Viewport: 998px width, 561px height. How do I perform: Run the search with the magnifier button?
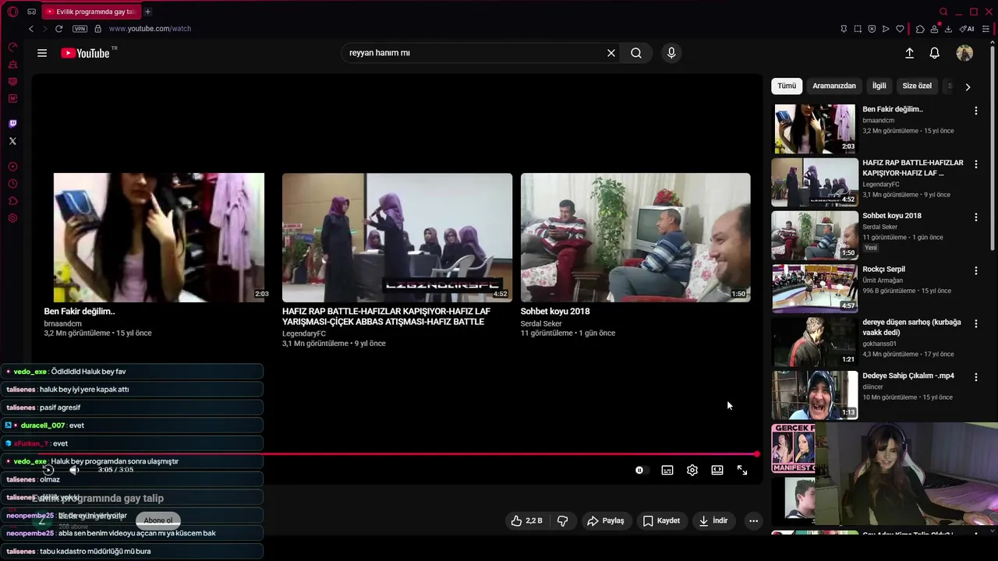pos(636,53)
